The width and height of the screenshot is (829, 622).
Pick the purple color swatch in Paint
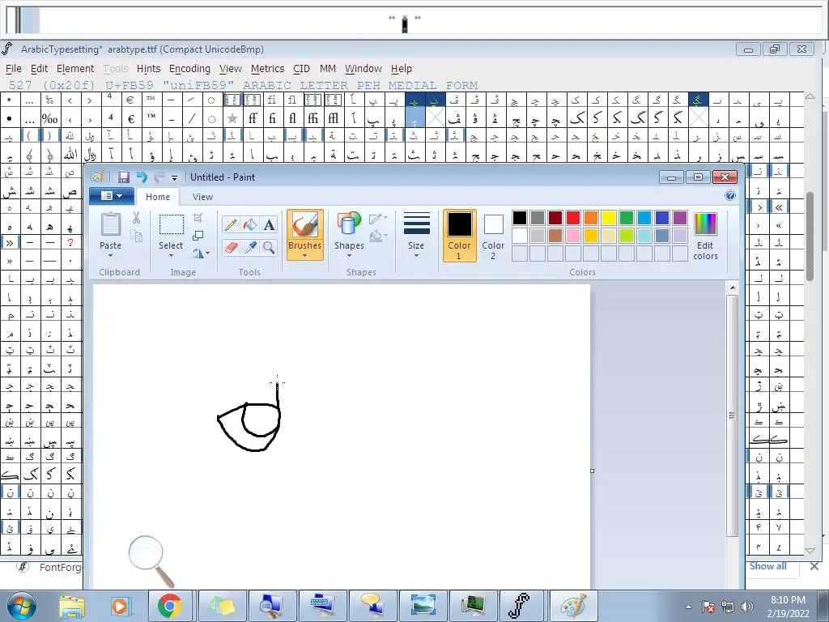tap(680, 217)
